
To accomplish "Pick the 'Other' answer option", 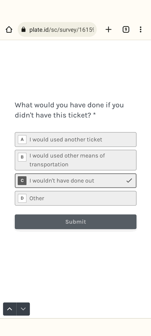I will (75, 198).
